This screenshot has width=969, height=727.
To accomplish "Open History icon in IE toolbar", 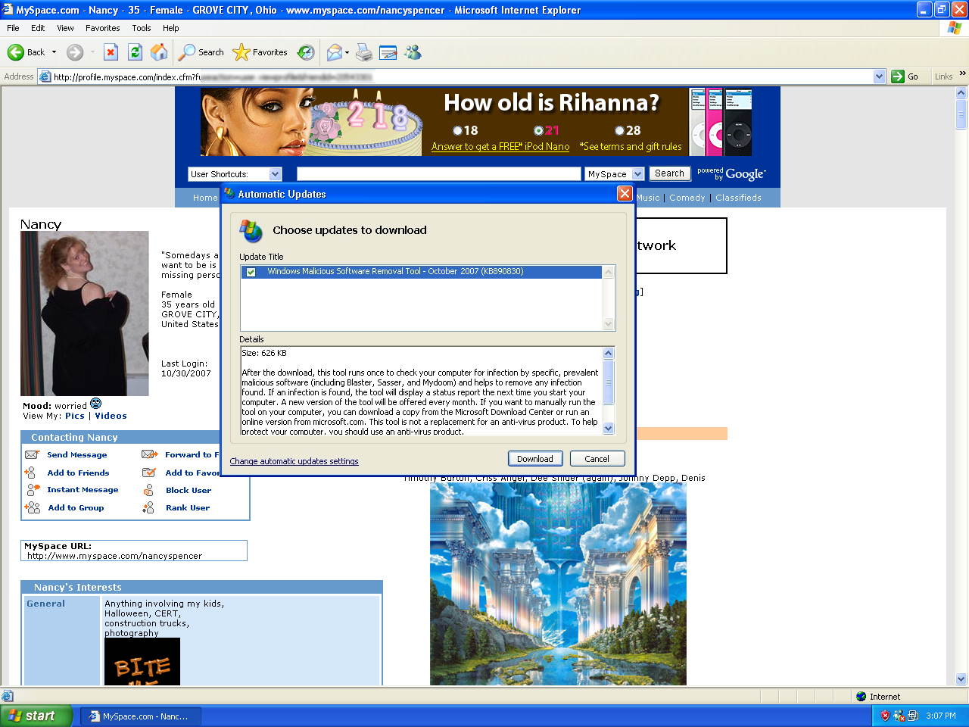I will 306,52.
